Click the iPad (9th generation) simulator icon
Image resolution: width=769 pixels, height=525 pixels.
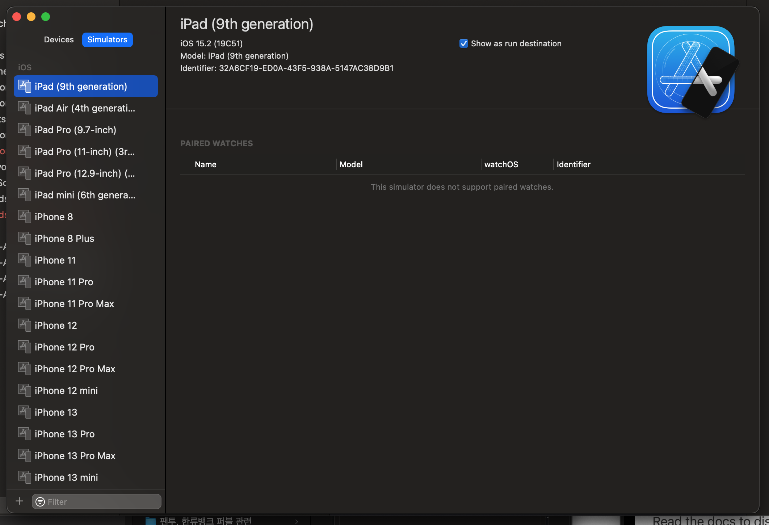[25, 86]
